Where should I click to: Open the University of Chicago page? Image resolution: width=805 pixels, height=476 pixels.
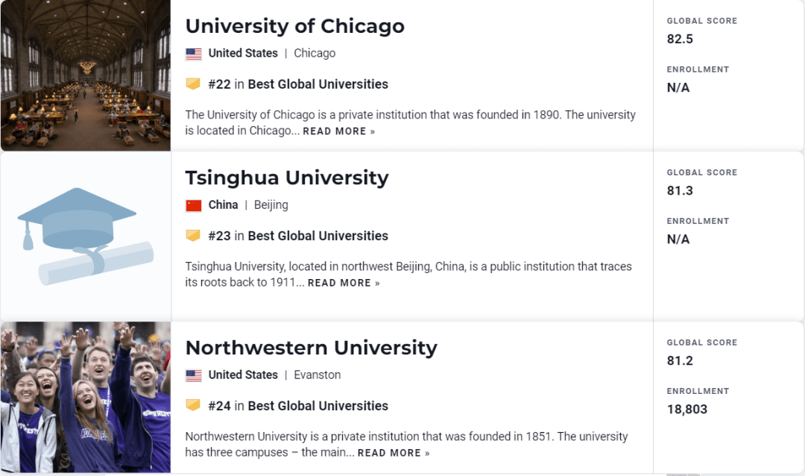[x=294, y=26]
